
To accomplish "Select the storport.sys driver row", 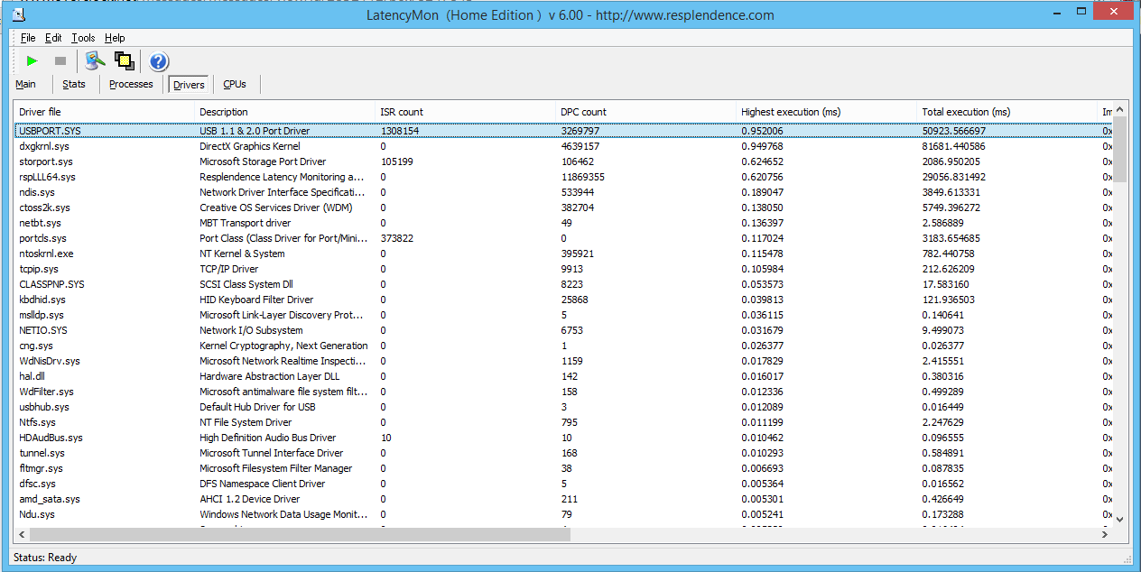I will tap(46, 161).
